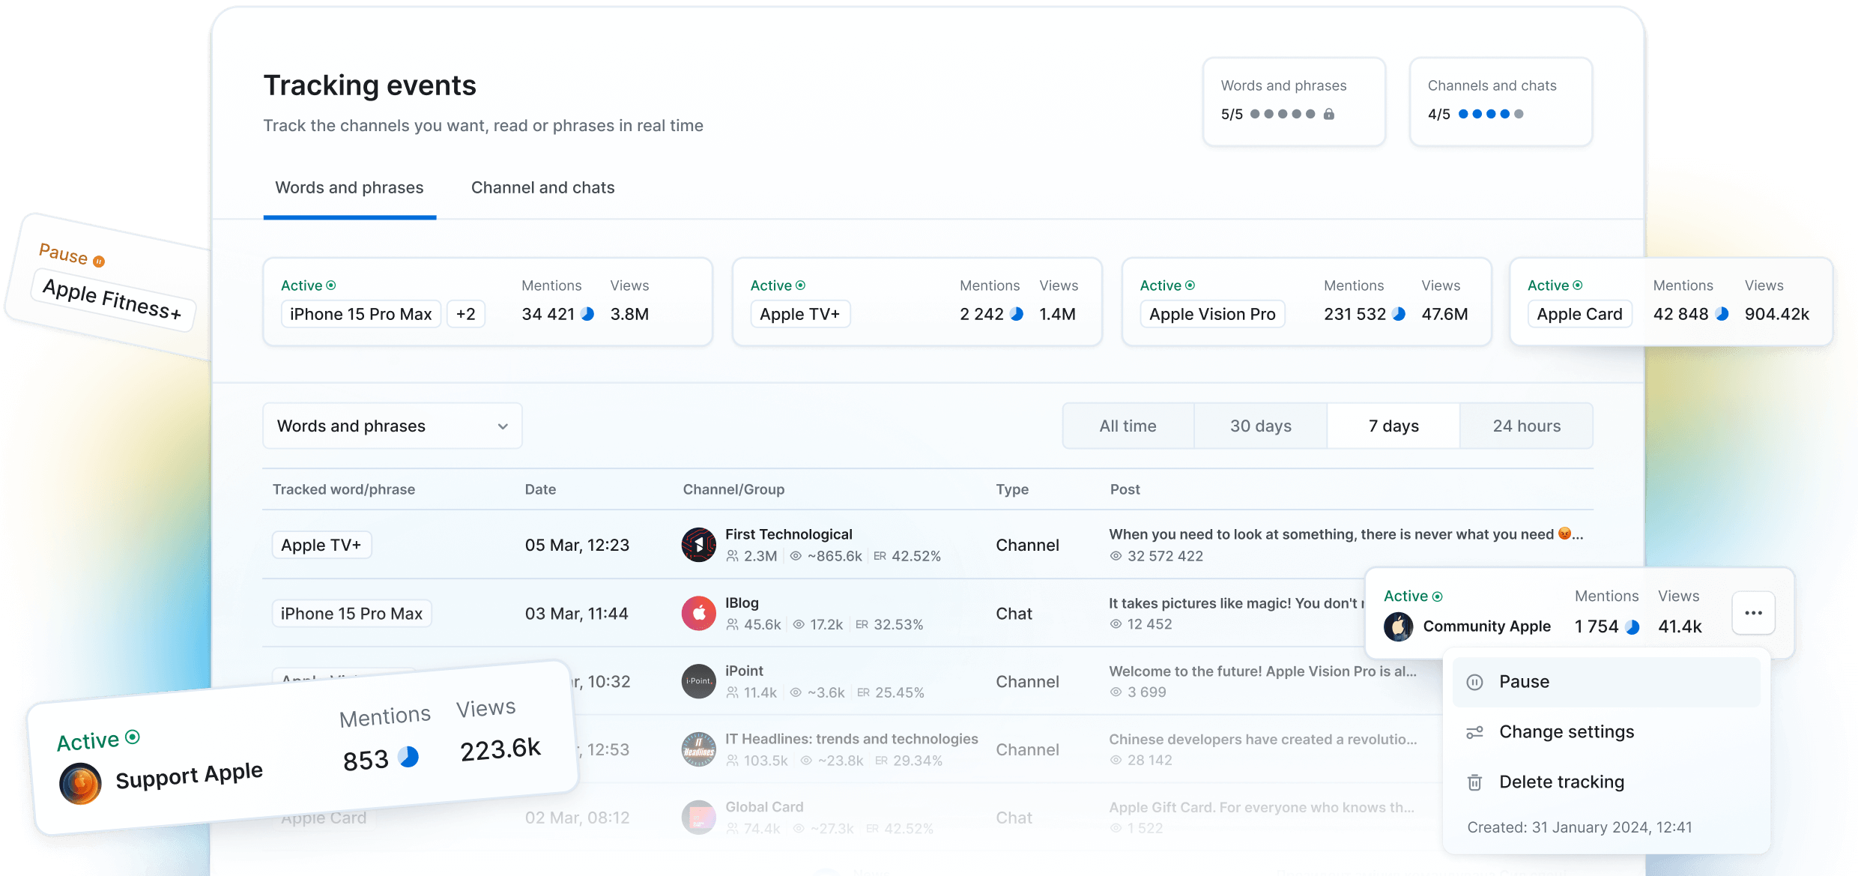
Task: Click the Support Apple avatar icon
Action: [x=80, y=783]
